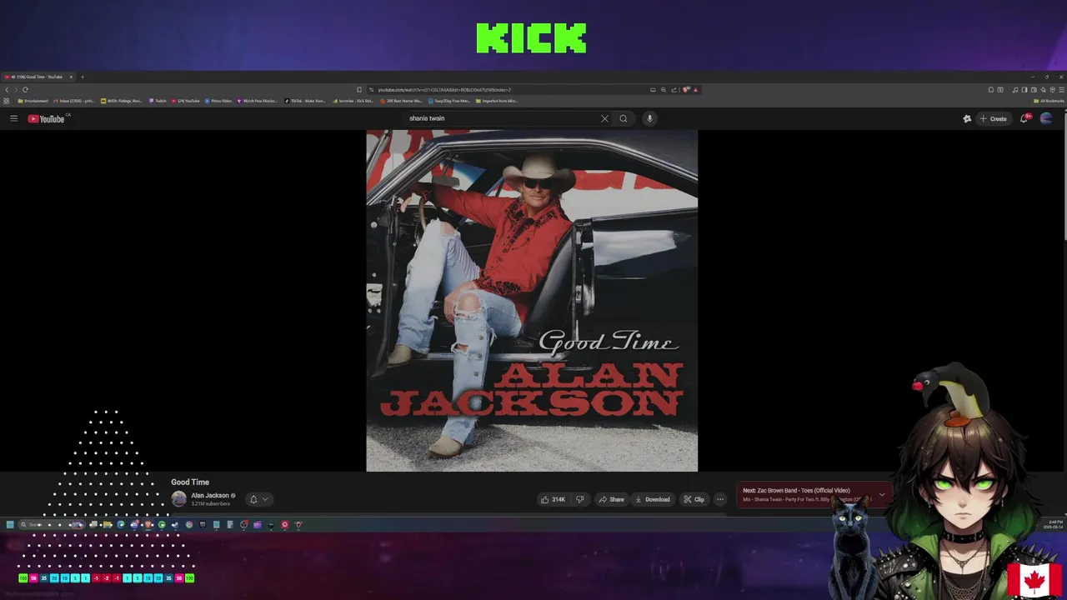The image size is (1067, 600).
Task: Open the TikTok bookmark
Action: click(x=305, y=101)
